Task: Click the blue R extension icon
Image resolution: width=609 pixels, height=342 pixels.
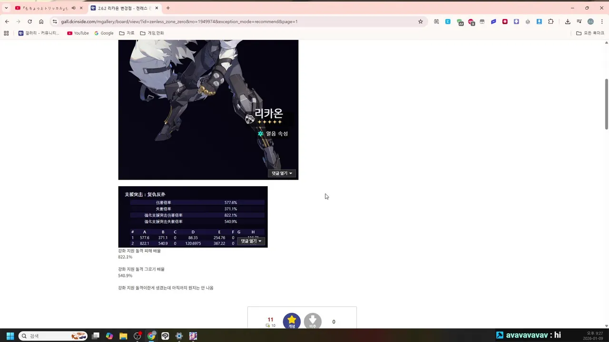Action: pyautogui.click(x=448, y=21)
